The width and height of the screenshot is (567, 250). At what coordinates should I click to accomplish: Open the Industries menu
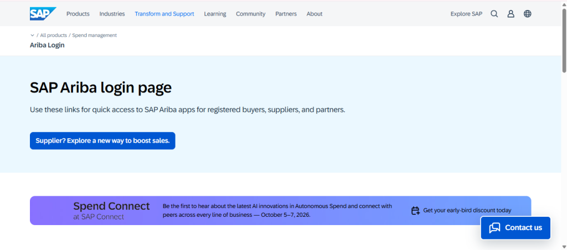click(112, 14)
